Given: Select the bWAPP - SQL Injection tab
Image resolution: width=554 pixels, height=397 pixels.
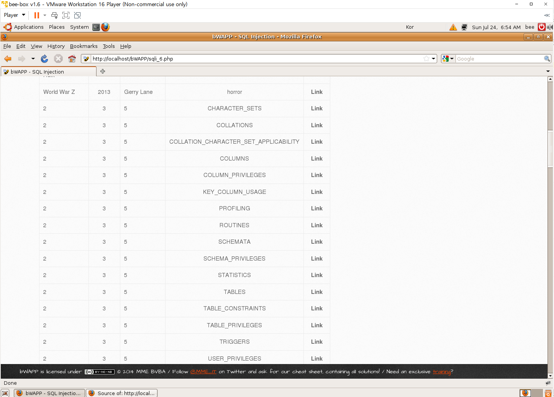Looking at the screenshot, I should click(x=49, y=72).
